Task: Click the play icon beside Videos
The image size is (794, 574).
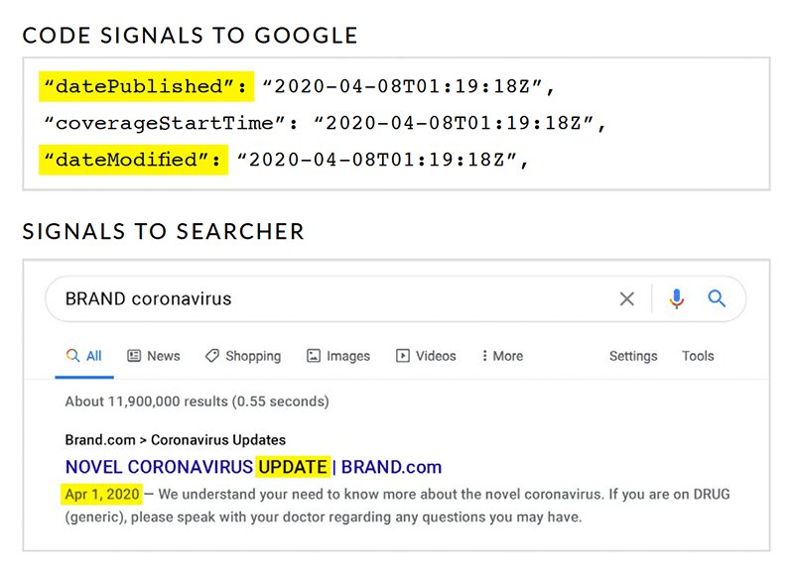Action: tap(403, 356)
